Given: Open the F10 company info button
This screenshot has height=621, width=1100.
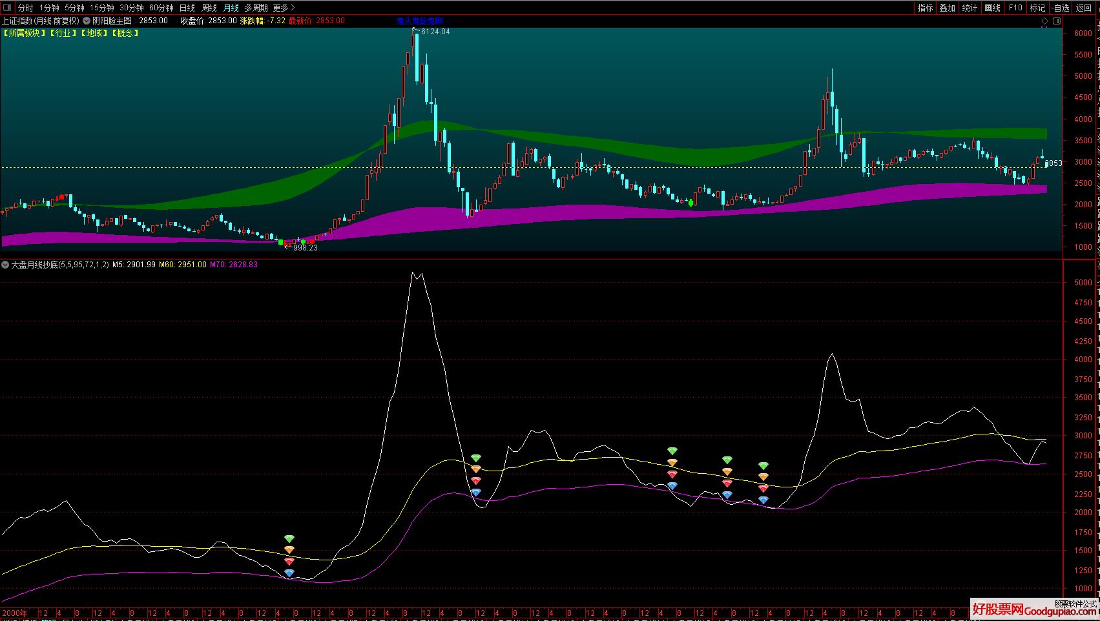Looking at the screenshot, I should 1015,8.
